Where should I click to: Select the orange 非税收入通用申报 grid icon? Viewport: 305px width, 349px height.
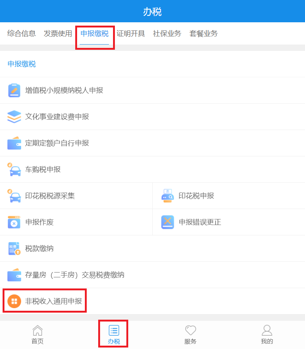(14, 301)
